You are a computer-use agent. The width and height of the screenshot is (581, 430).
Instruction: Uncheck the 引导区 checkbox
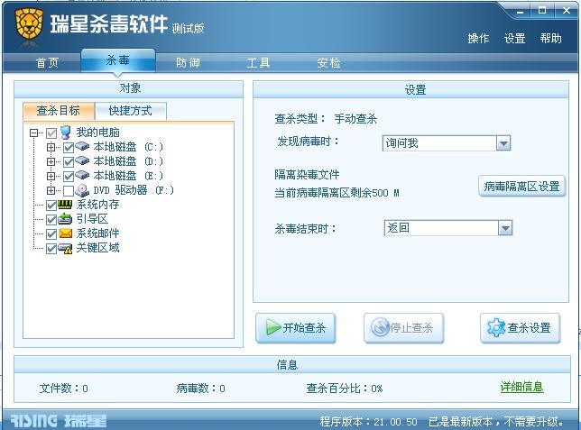(x=51, y=220)
